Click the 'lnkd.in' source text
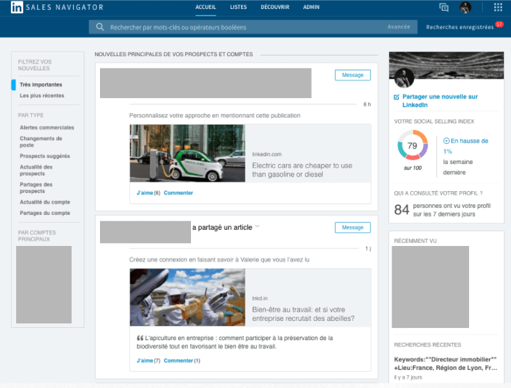This screenshot has width=511, height=388. click(x=260, y=298)
